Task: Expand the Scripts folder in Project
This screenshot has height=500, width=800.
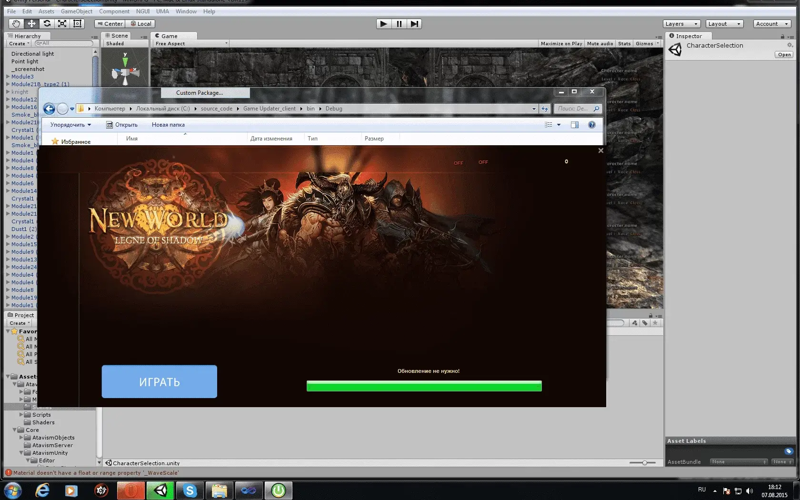Action: (x=21, y=415)
